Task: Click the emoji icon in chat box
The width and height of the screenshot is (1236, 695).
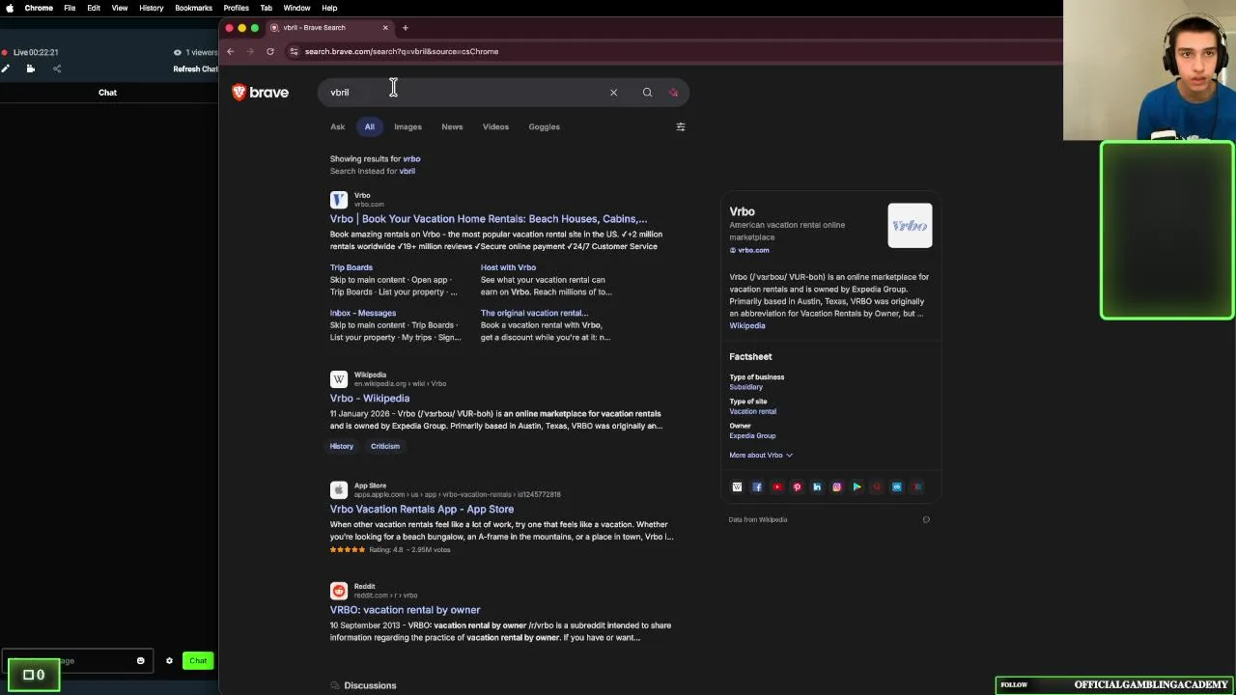Action: pyautogui.click(x=140, y=661)
